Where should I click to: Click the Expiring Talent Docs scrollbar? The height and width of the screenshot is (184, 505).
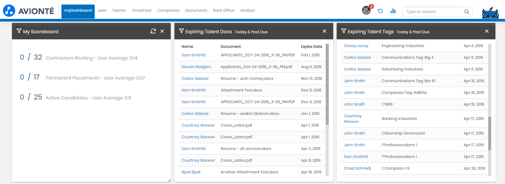327,85
